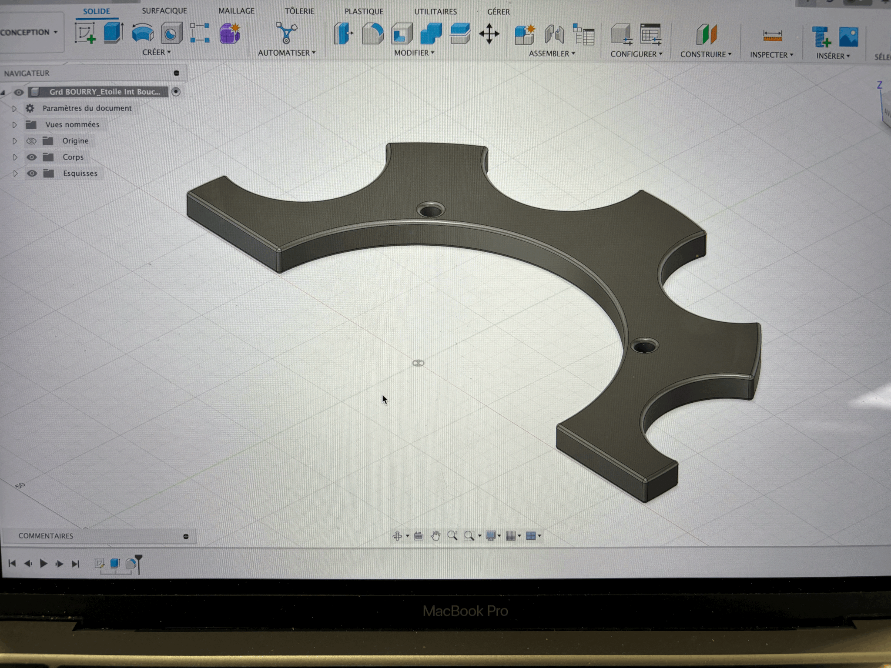Show the hidden Origine folder visibility
Screen dimensions: 891x668
pos(30,141)
